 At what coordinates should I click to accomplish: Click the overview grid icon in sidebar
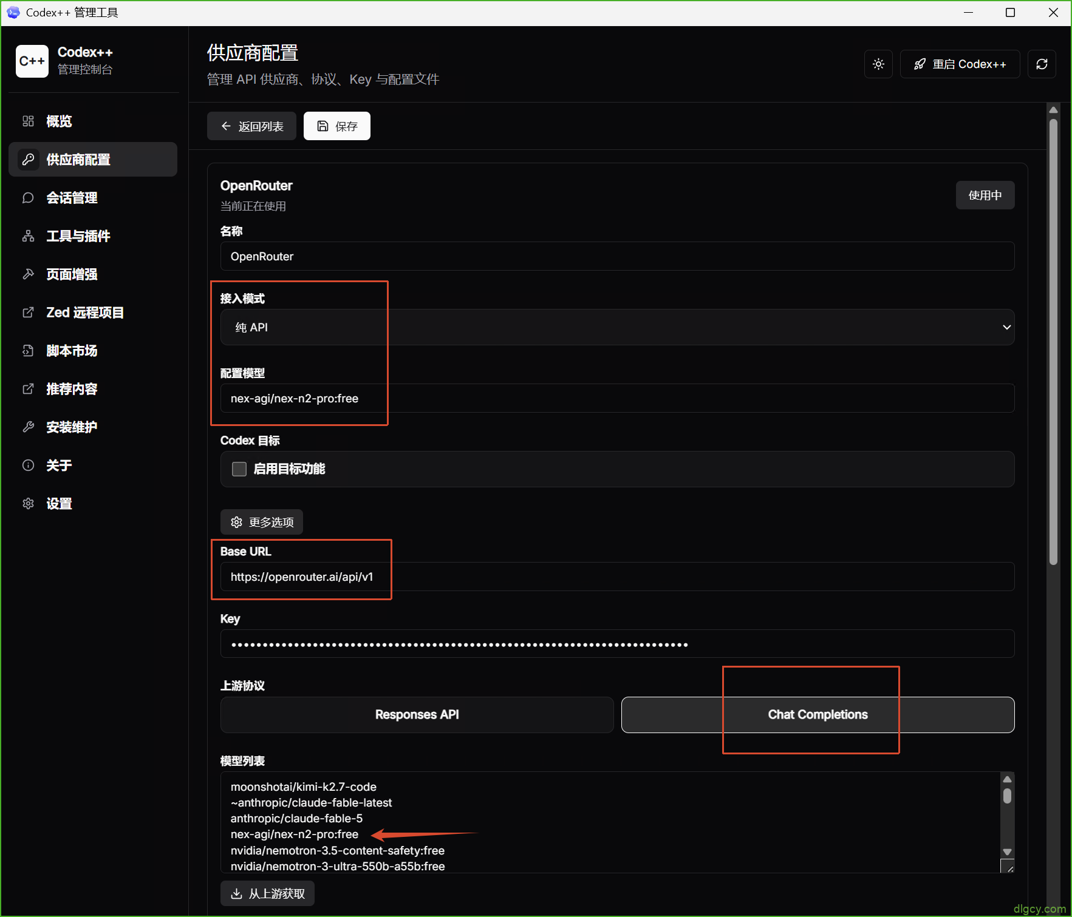point(28,121)
